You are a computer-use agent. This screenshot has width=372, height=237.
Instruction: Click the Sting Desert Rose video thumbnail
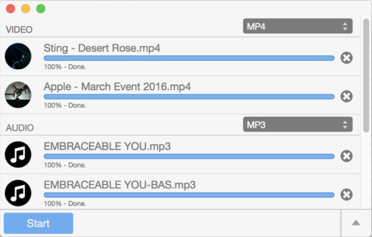[x=18, y=56]
